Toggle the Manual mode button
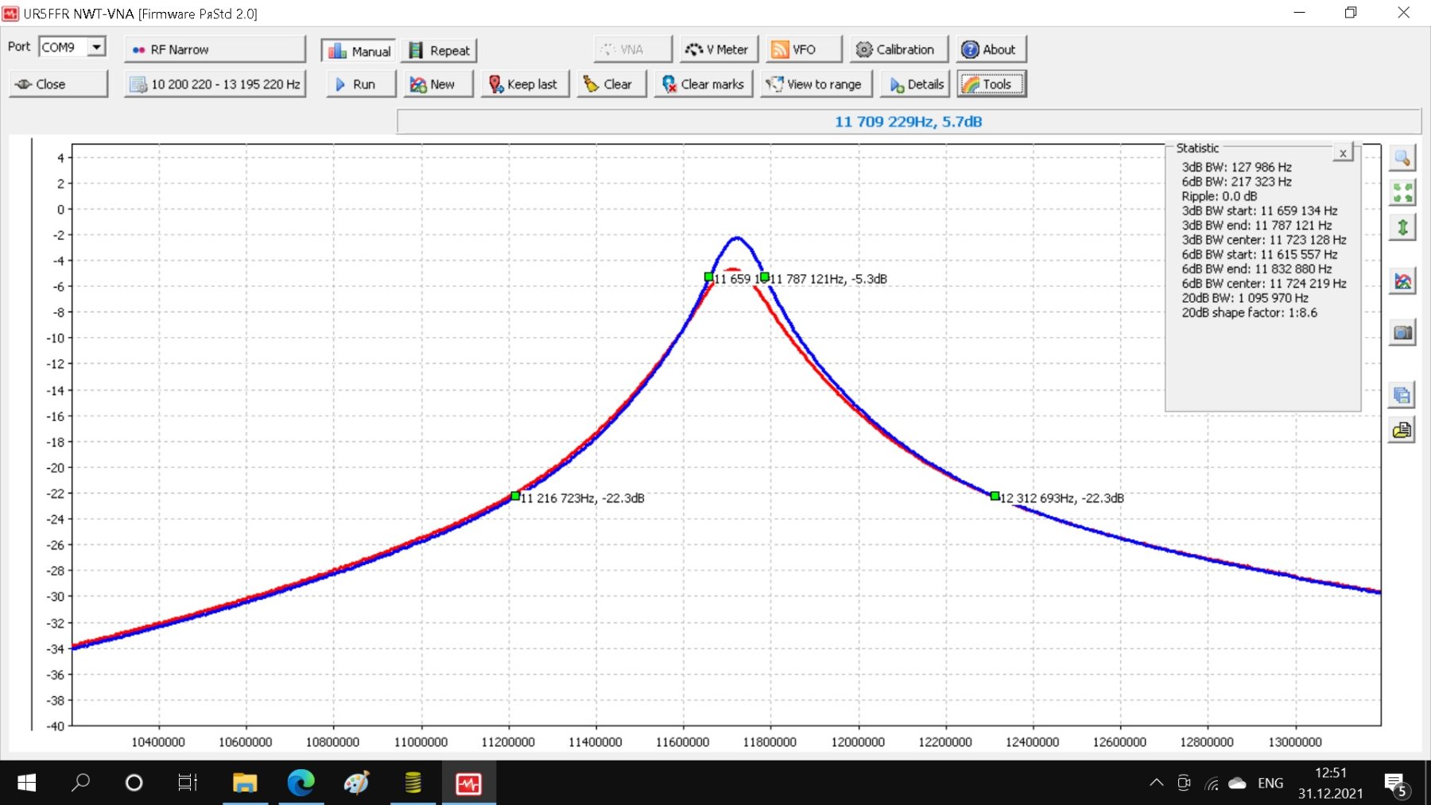 pyautogui.click(x=359, y=50)
